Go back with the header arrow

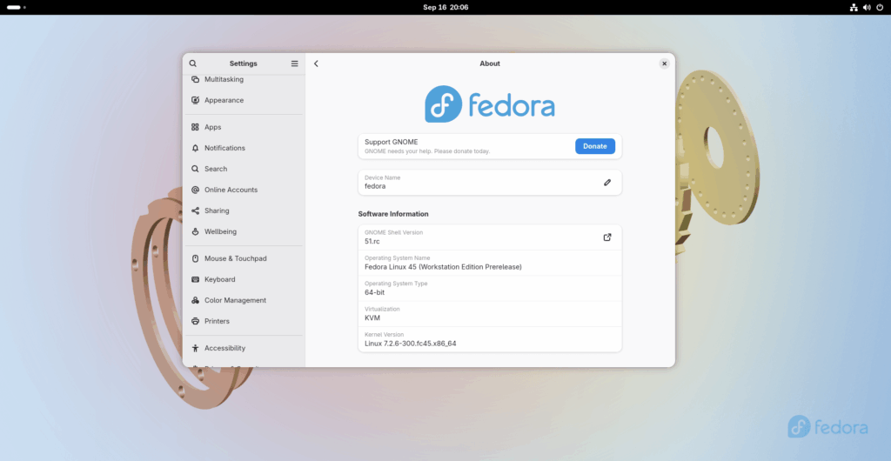click(x=316, y=63)
